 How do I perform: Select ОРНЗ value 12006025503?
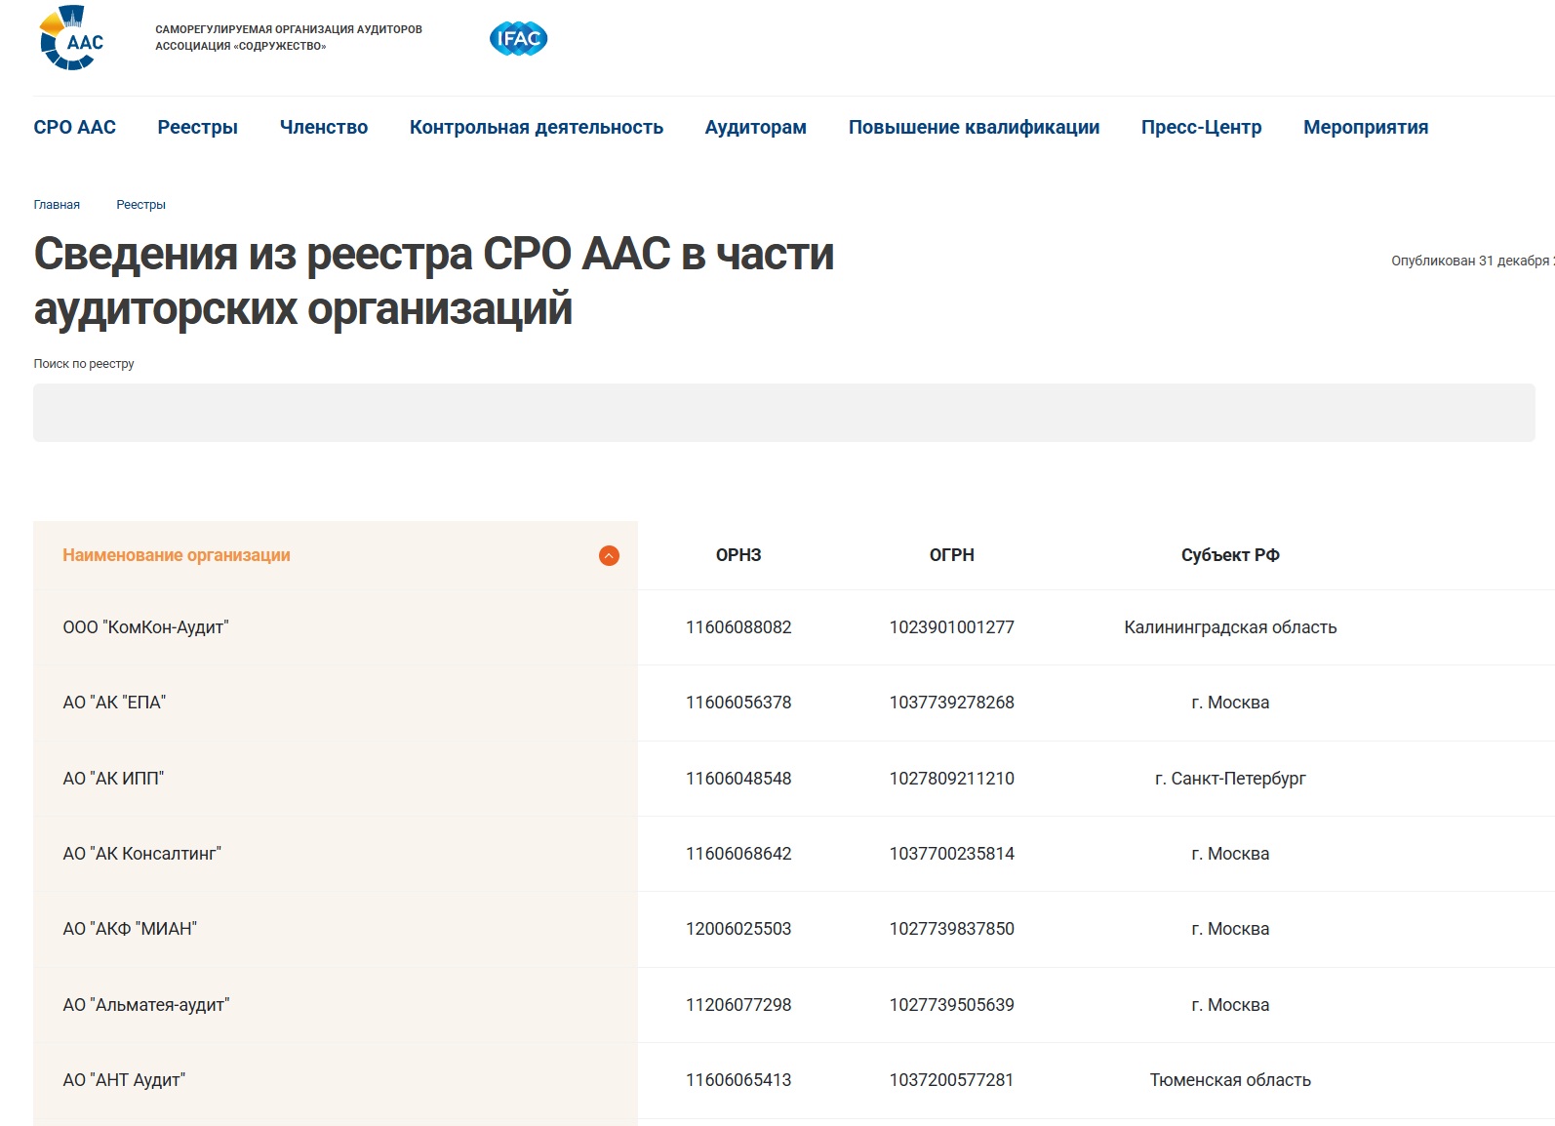[738, 929]
